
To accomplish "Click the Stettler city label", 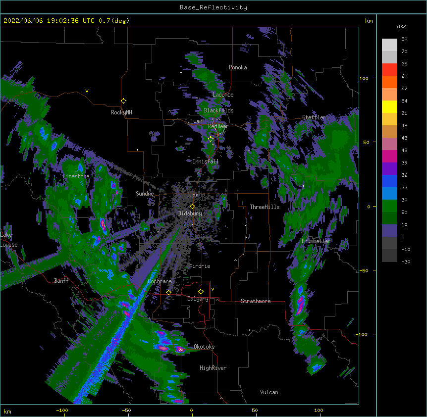I will 314,117.
